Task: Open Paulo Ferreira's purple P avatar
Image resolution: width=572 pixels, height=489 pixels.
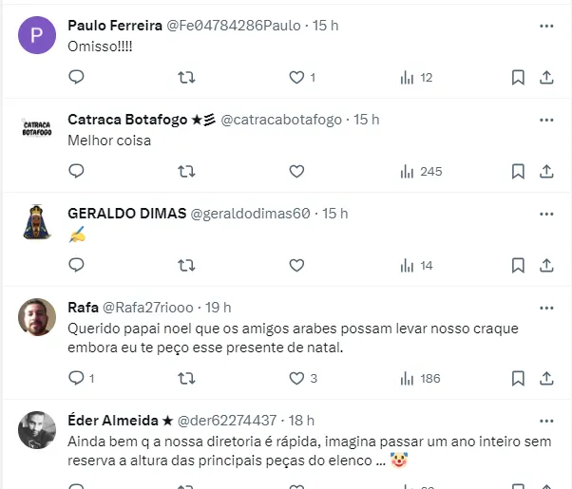Action: tap(37, 35)
